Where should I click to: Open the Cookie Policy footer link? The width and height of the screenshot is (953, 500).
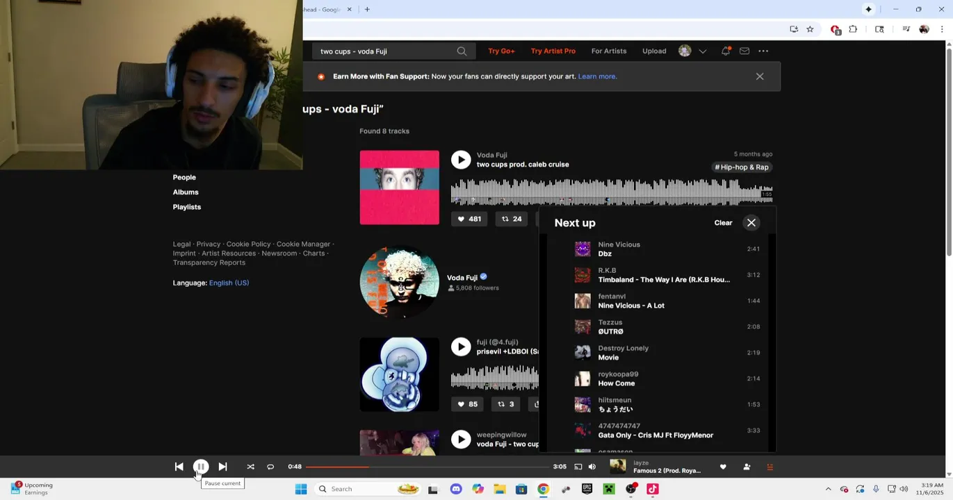(x=248, y=244)
